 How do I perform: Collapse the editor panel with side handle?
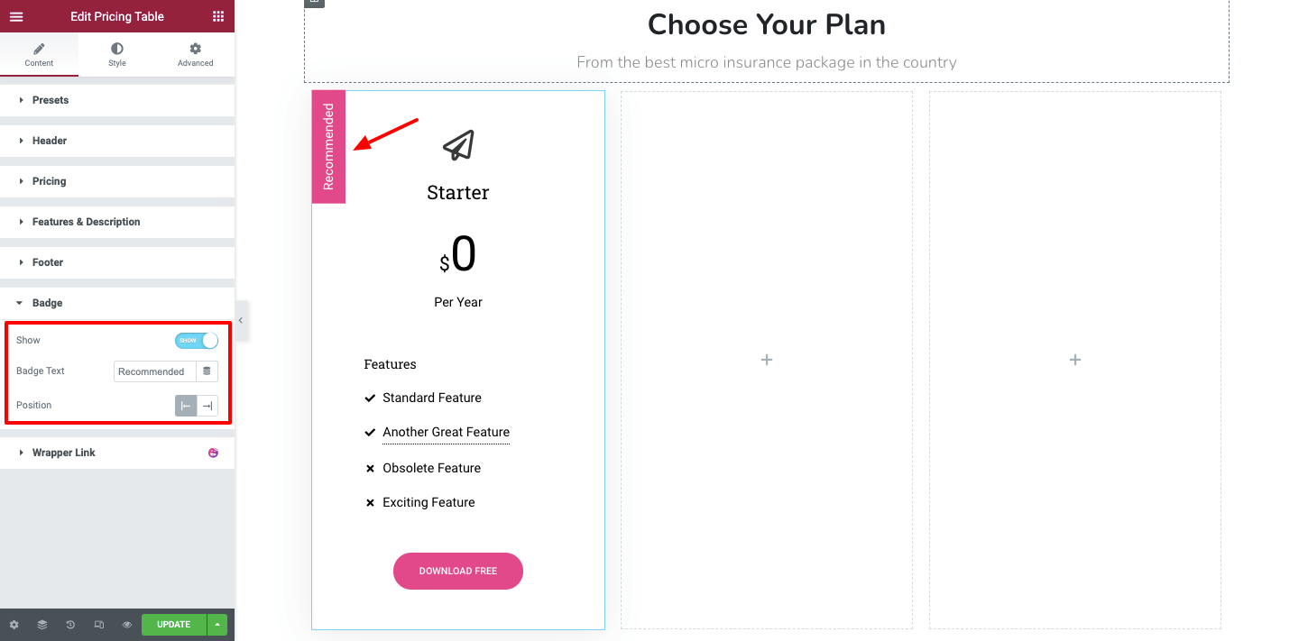point(241,320)
